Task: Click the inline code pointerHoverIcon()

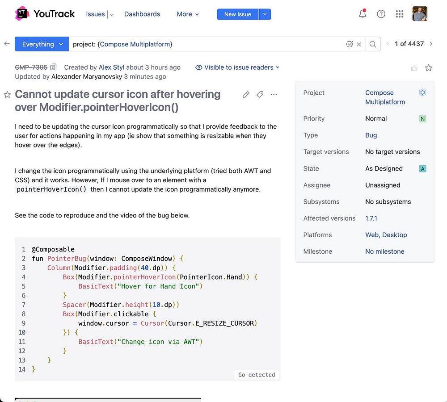Action: pos(51,189)
